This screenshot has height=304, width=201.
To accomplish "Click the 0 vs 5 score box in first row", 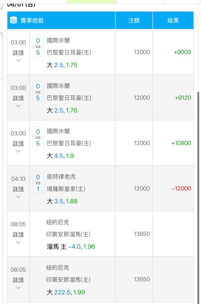I will (x=38, y=47).
